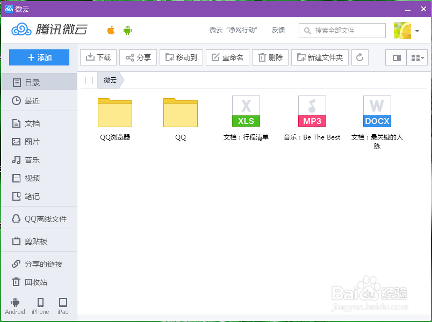432x322 pixels.
Task: Select 目录 in the sidebar
Action: coord(39,82)
